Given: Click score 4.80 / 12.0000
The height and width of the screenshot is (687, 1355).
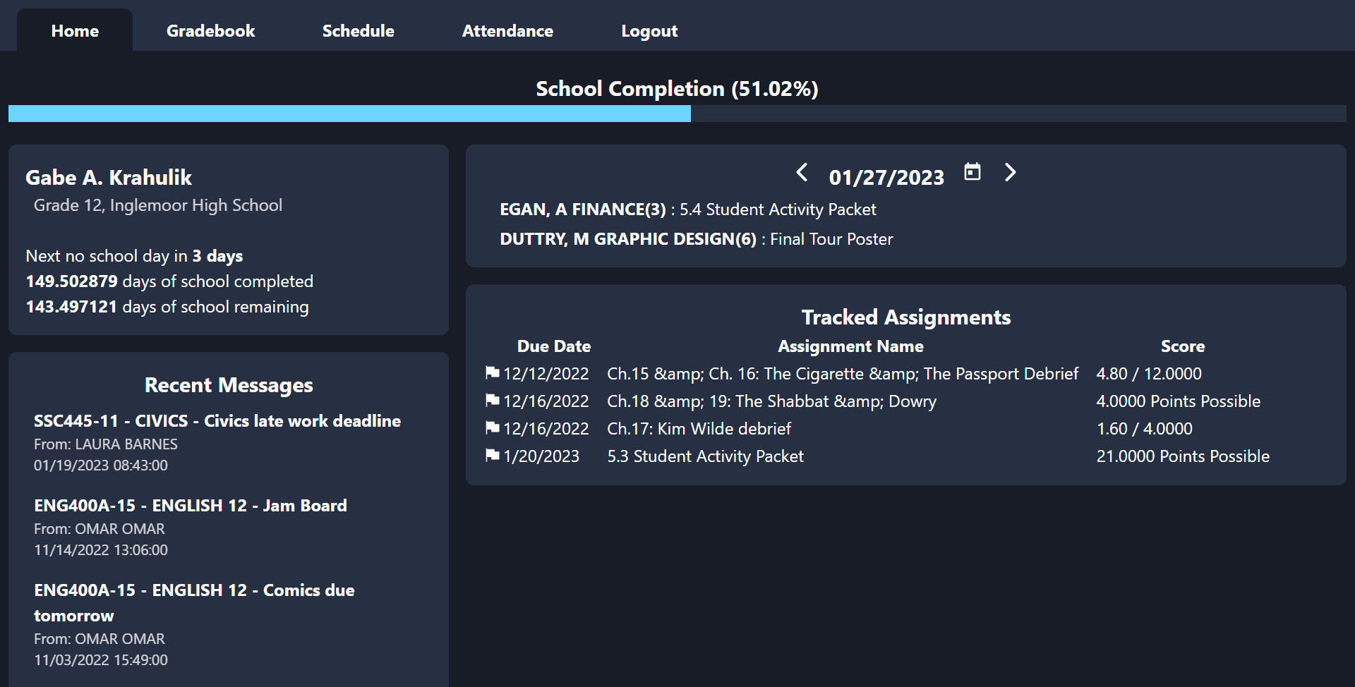Looking at the screenshot, I should tap(1149, 374).
